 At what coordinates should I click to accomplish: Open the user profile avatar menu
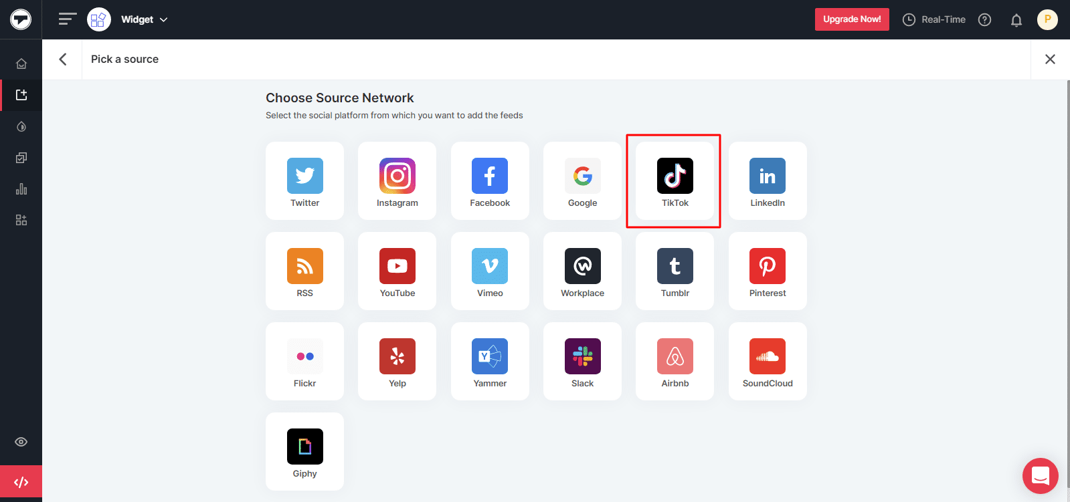[1047, 19]
